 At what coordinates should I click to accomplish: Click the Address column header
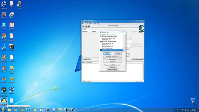tap(86, 31)
